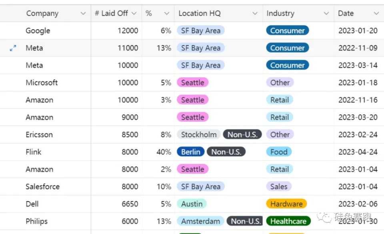Open the Location HQ column dropdown
Viewport: 384px width, 234px height.
tap(255, 14)
